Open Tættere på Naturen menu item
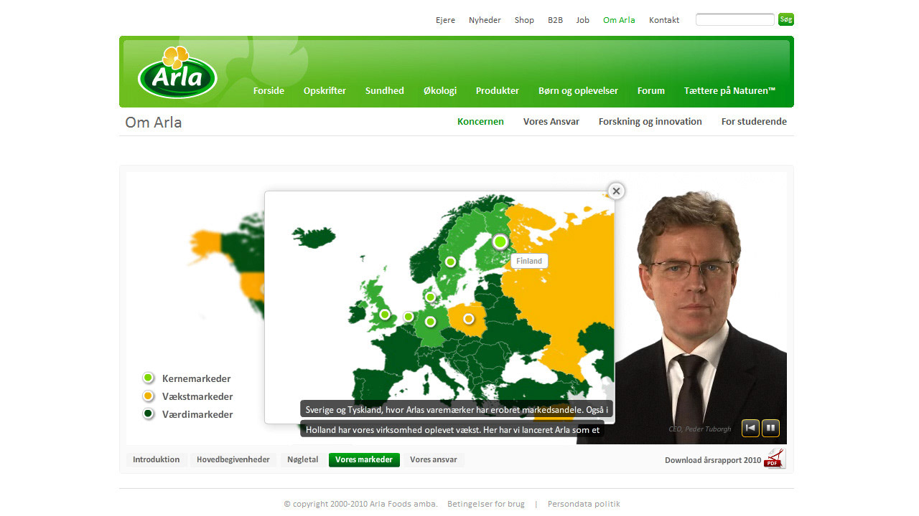 tap(729, 90)
